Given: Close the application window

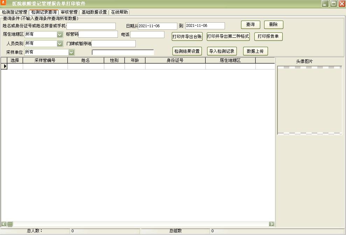Looking at the screenshot, I should pyautogui.click(x=342, y=4).
